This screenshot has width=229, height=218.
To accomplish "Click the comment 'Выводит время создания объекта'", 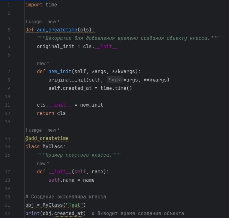I will (x=138, y=214).
